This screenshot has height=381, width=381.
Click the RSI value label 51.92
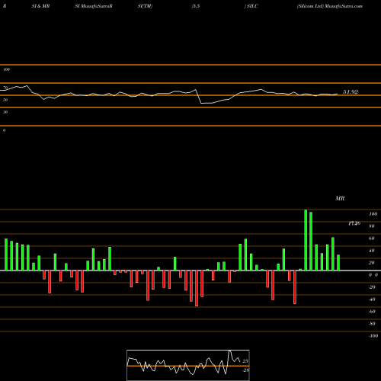coord(351,92)
